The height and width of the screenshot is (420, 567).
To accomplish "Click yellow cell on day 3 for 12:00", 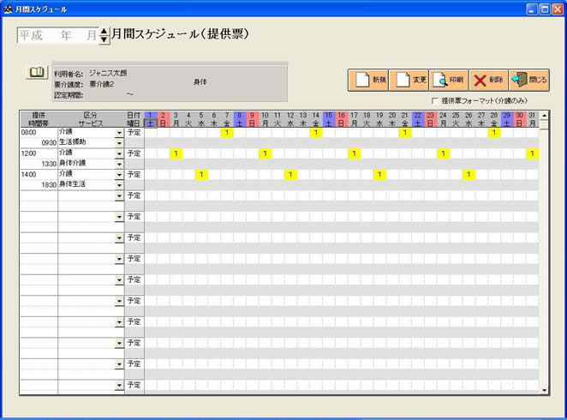I will [175, 153].
